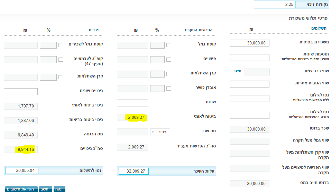Click the ניכויים column heading
This screenshot has width=331, height=196.
pyautogui.click(x=94, y=30)
